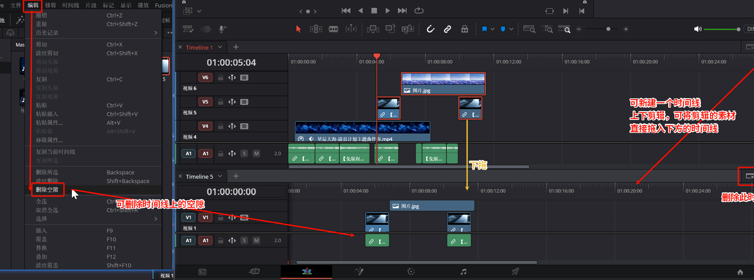Toggle Position Lock icon

coord(465,29)
